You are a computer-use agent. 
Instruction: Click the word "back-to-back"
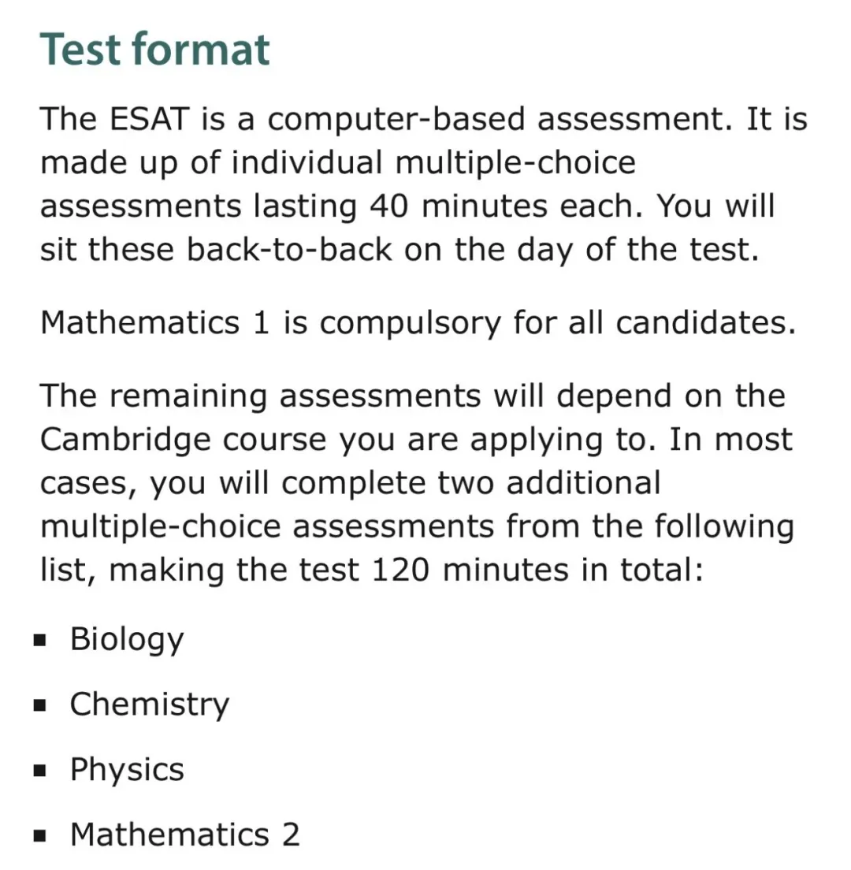point(289,250)
